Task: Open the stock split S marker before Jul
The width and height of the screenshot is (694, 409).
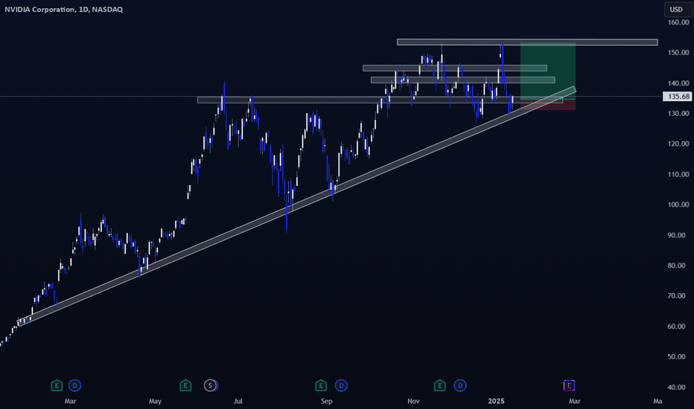Action: click(x=210, y=385)
